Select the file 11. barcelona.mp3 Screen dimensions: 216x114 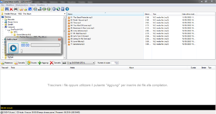(77, 44)
